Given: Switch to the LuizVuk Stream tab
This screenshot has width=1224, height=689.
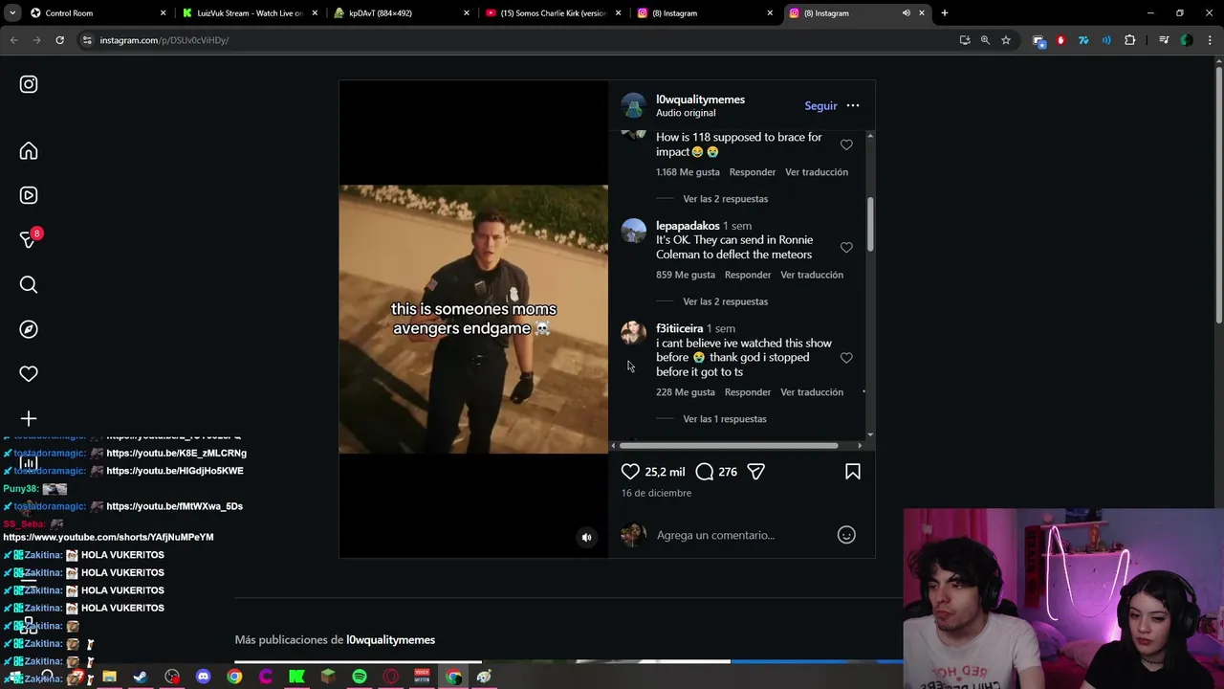Looking at the screenshot, I should [x=249, y=13].
